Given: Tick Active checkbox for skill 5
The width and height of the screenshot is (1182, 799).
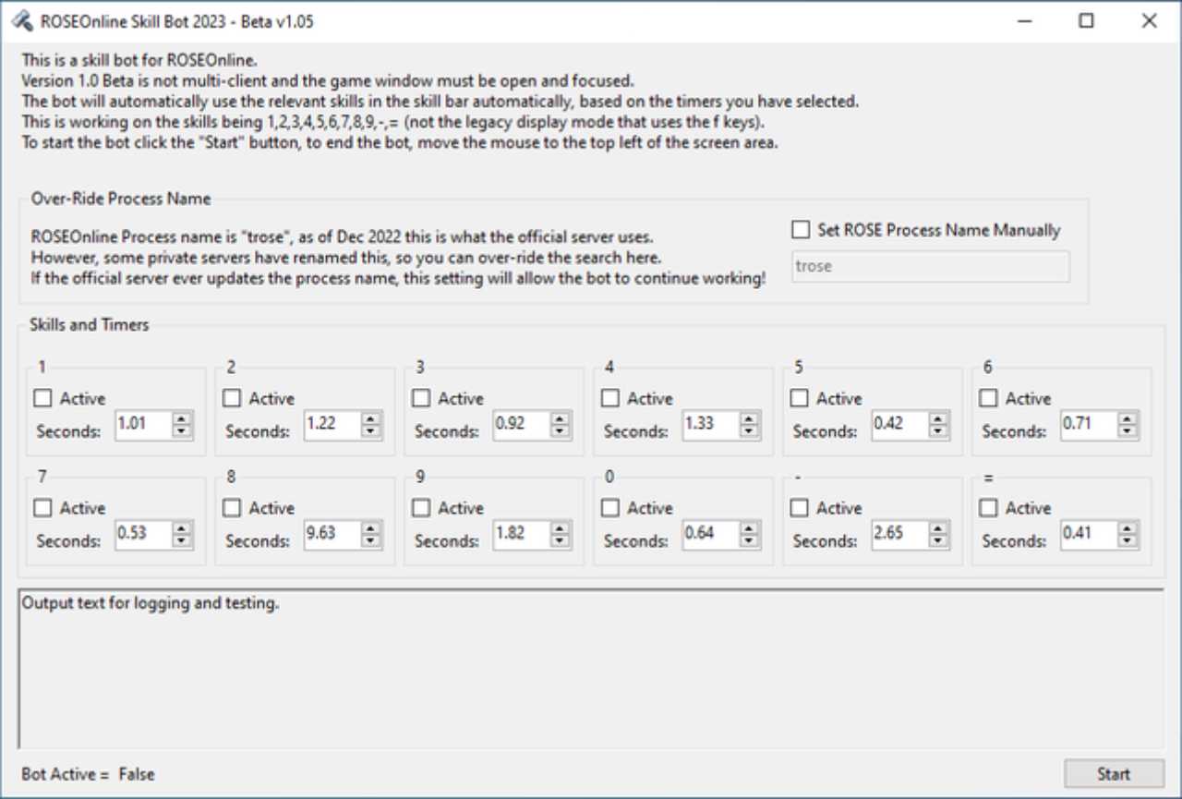Looking at the screenshot, I should pos(800,398).
